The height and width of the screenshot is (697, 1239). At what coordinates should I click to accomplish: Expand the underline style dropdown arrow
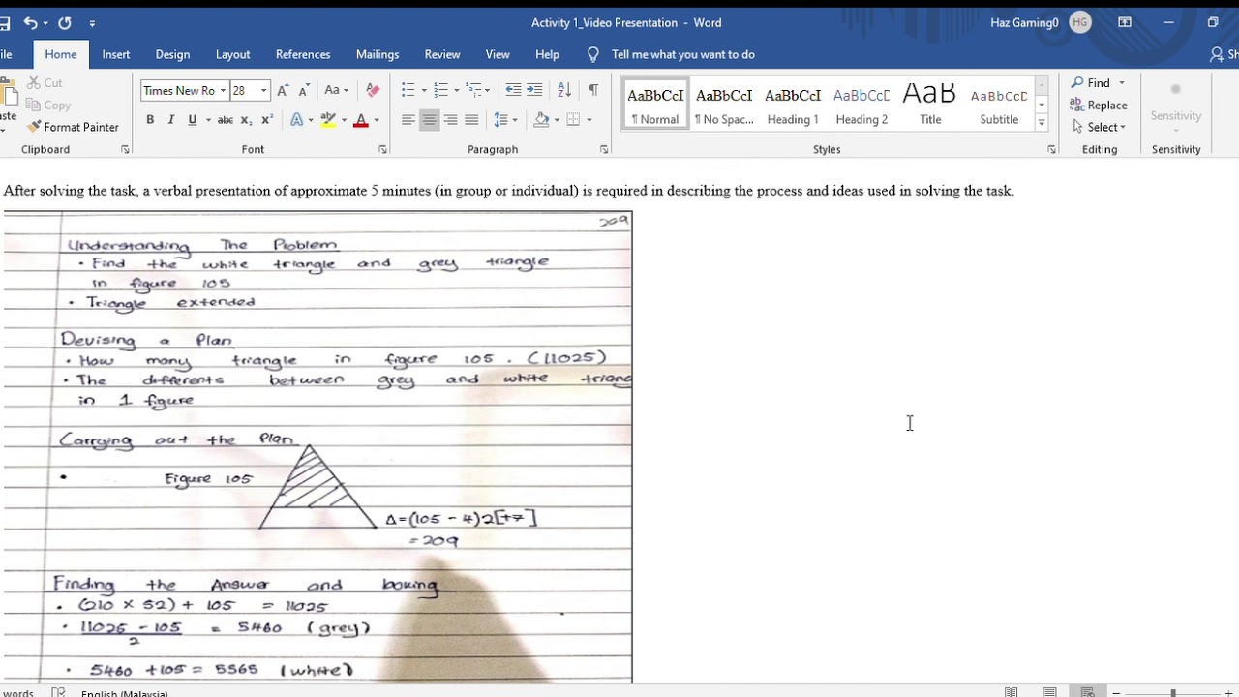coord(208,120)
